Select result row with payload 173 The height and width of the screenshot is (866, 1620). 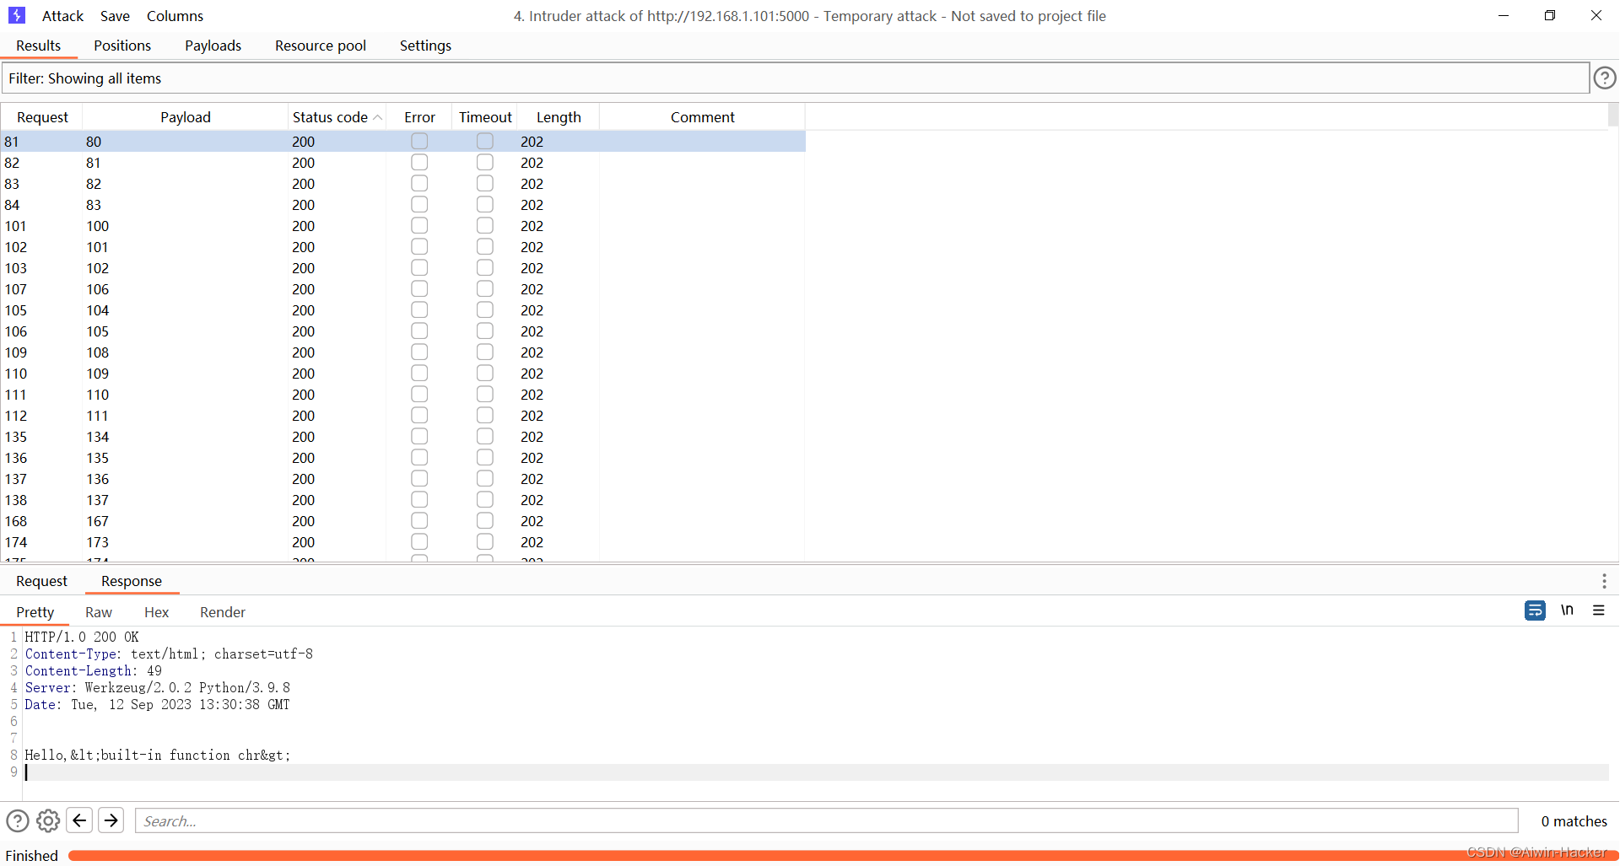click(x=403, y=542)
